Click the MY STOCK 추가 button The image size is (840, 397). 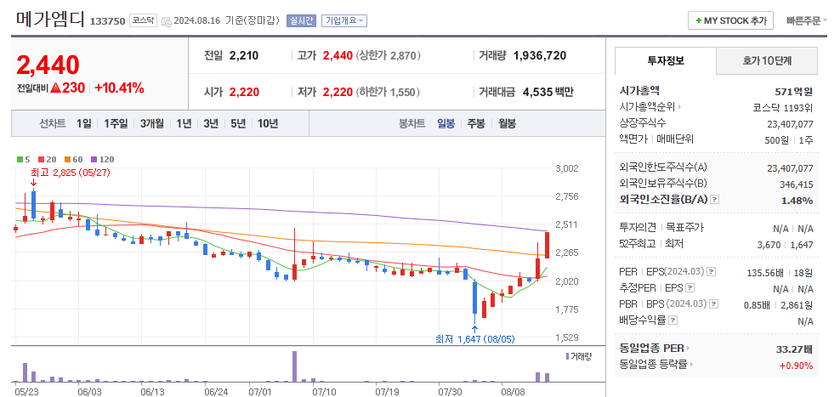coord(730,21)
